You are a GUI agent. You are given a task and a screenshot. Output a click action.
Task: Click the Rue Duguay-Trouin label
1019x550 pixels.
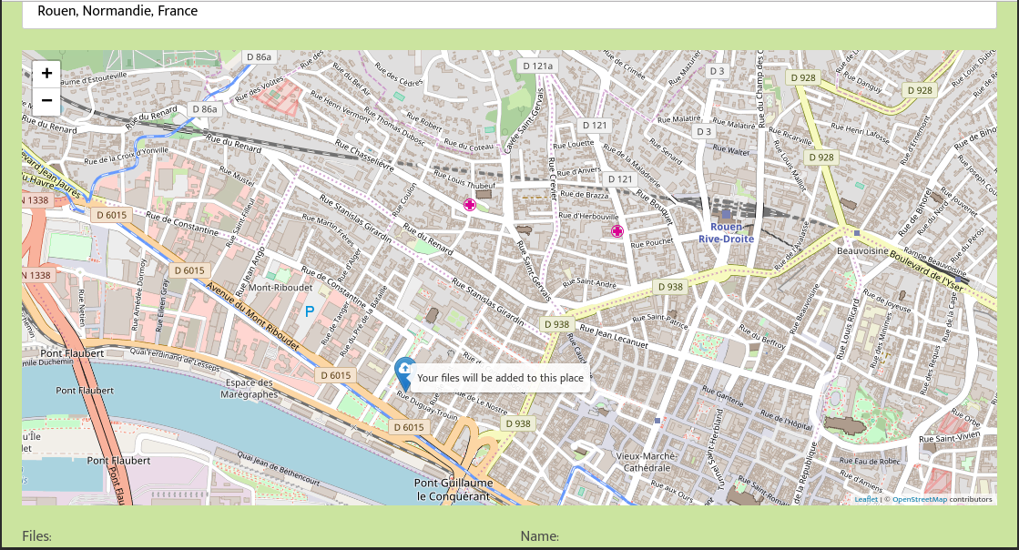coord(427,406)
